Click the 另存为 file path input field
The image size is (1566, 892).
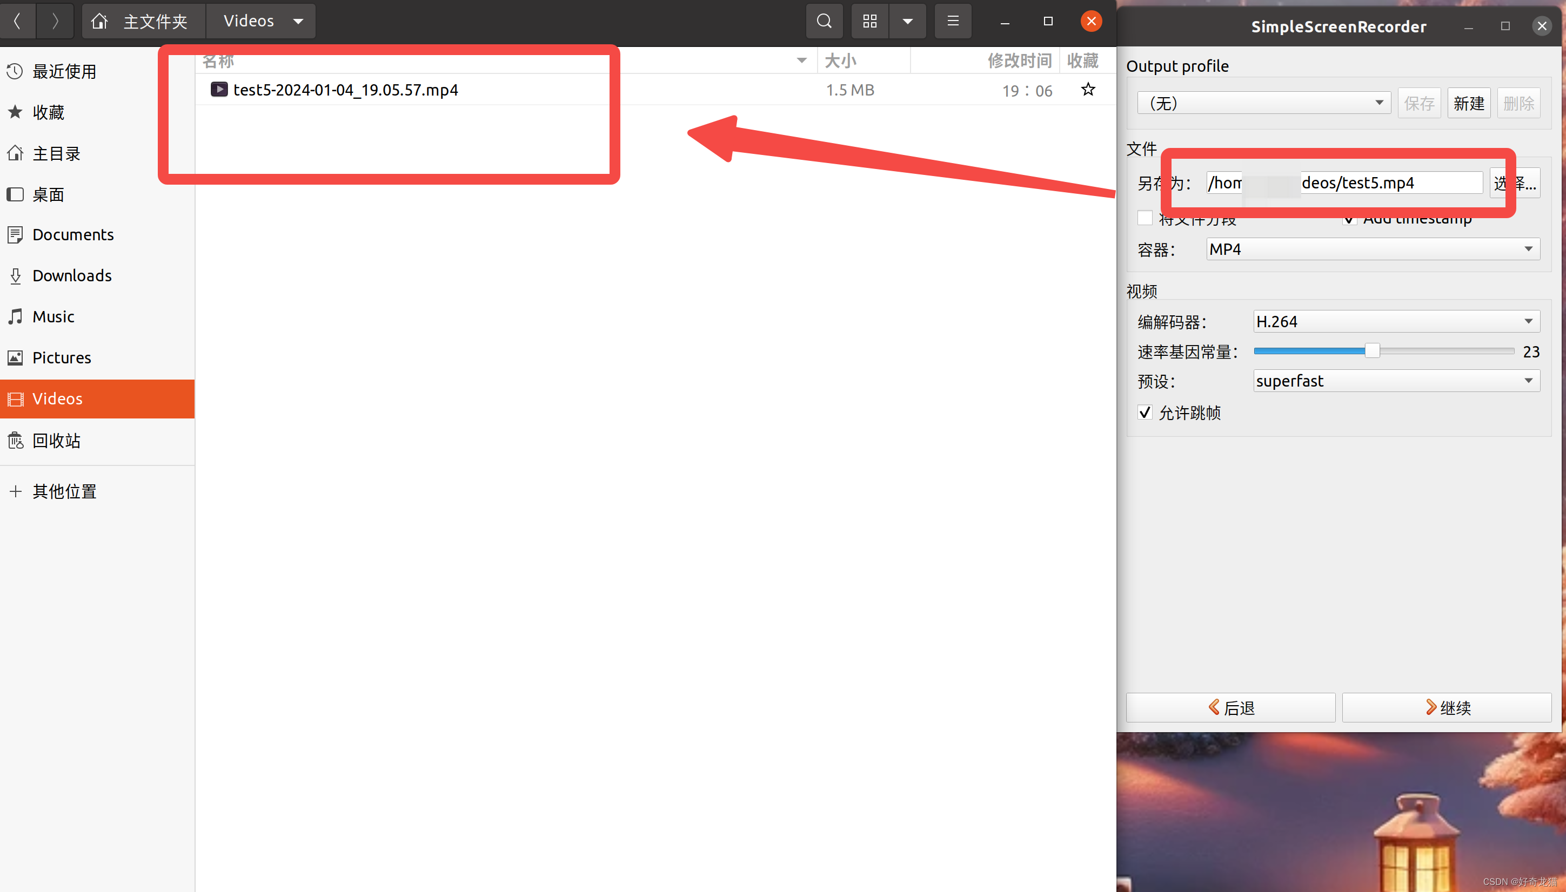pos(1338,181)
